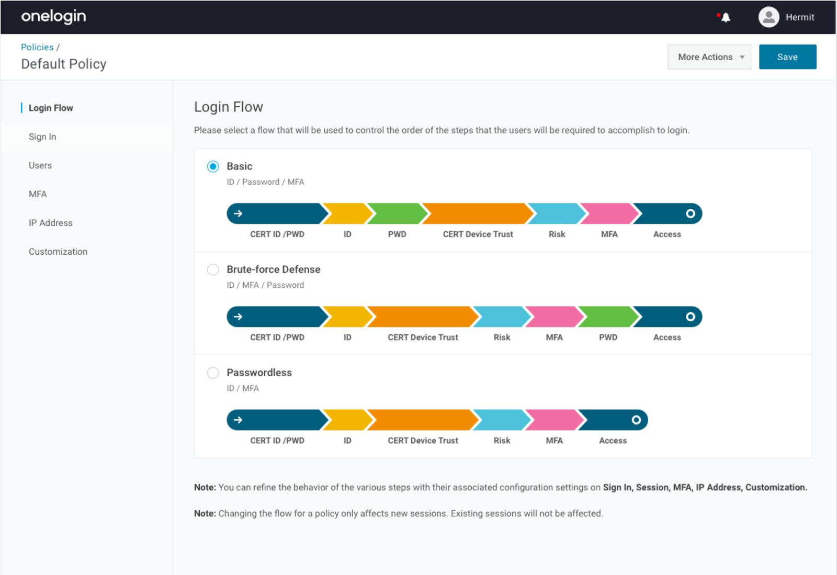Switch to the MFA sidebar tab
This screenshot has height=575, width=837.
[x=38, y=194]
